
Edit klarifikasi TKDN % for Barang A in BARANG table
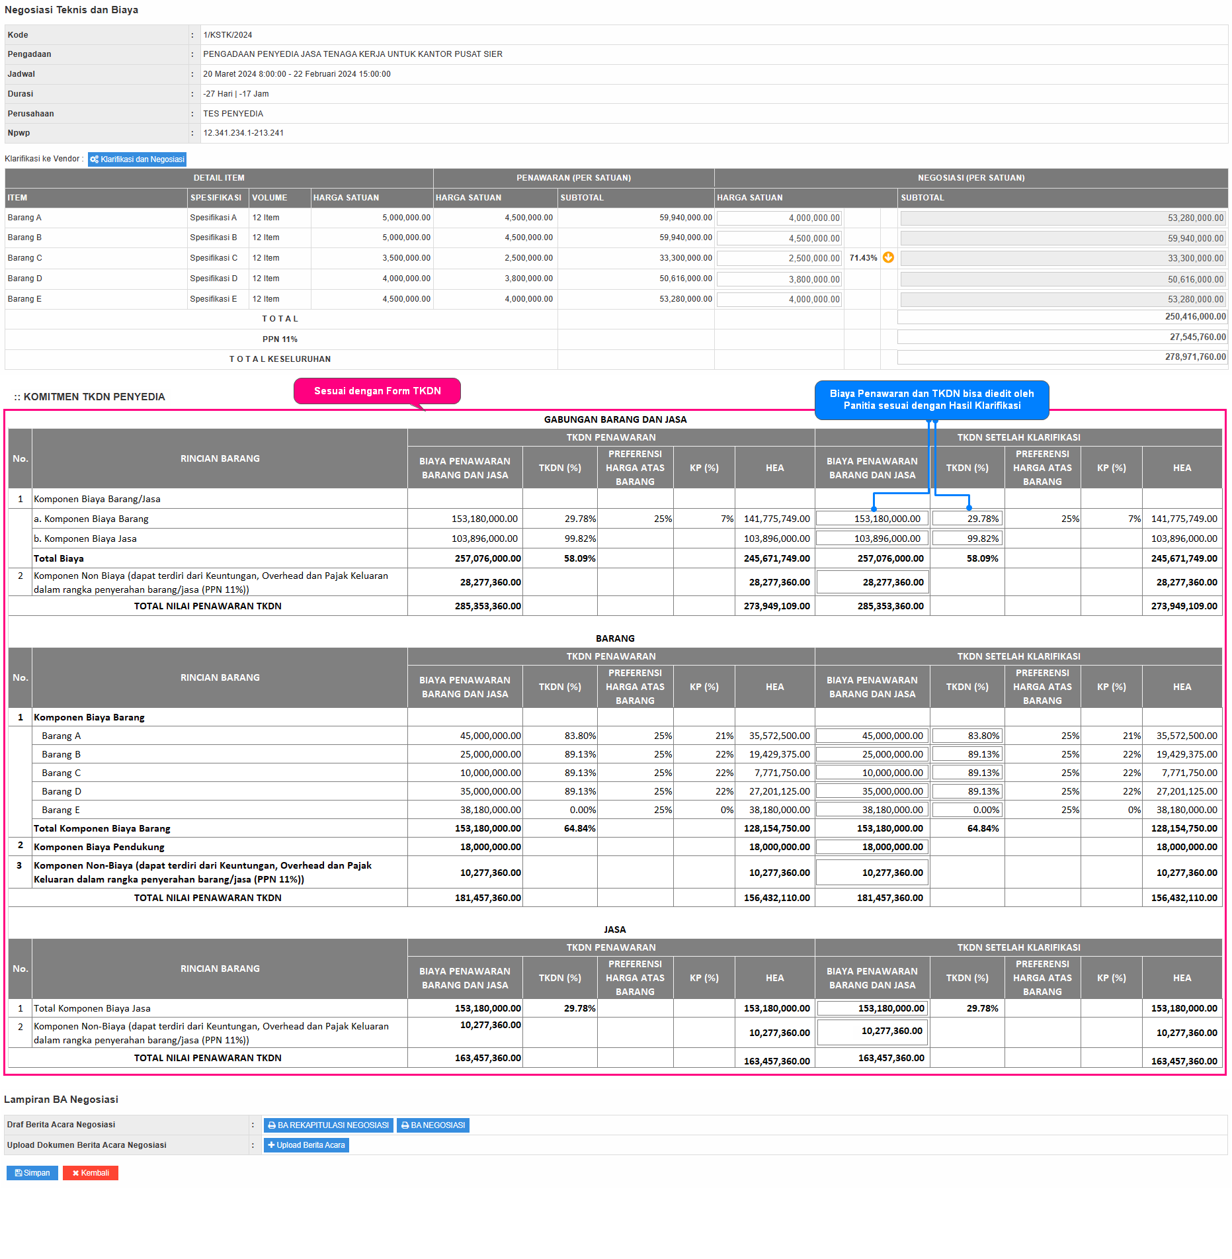pos(967,736)
